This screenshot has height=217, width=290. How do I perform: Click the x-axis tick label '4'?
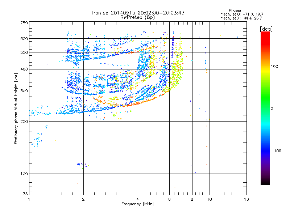click(138, 199)
